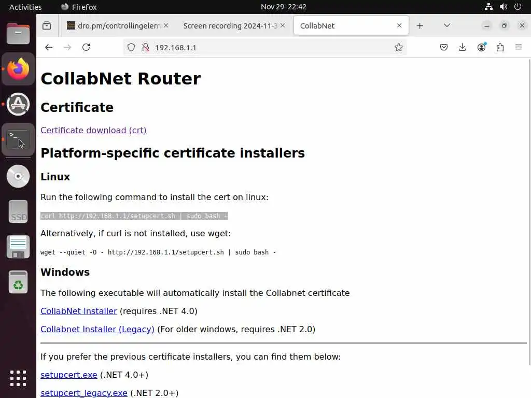Open the floppy save drive dock icon
531x398 pixels.
18,247
